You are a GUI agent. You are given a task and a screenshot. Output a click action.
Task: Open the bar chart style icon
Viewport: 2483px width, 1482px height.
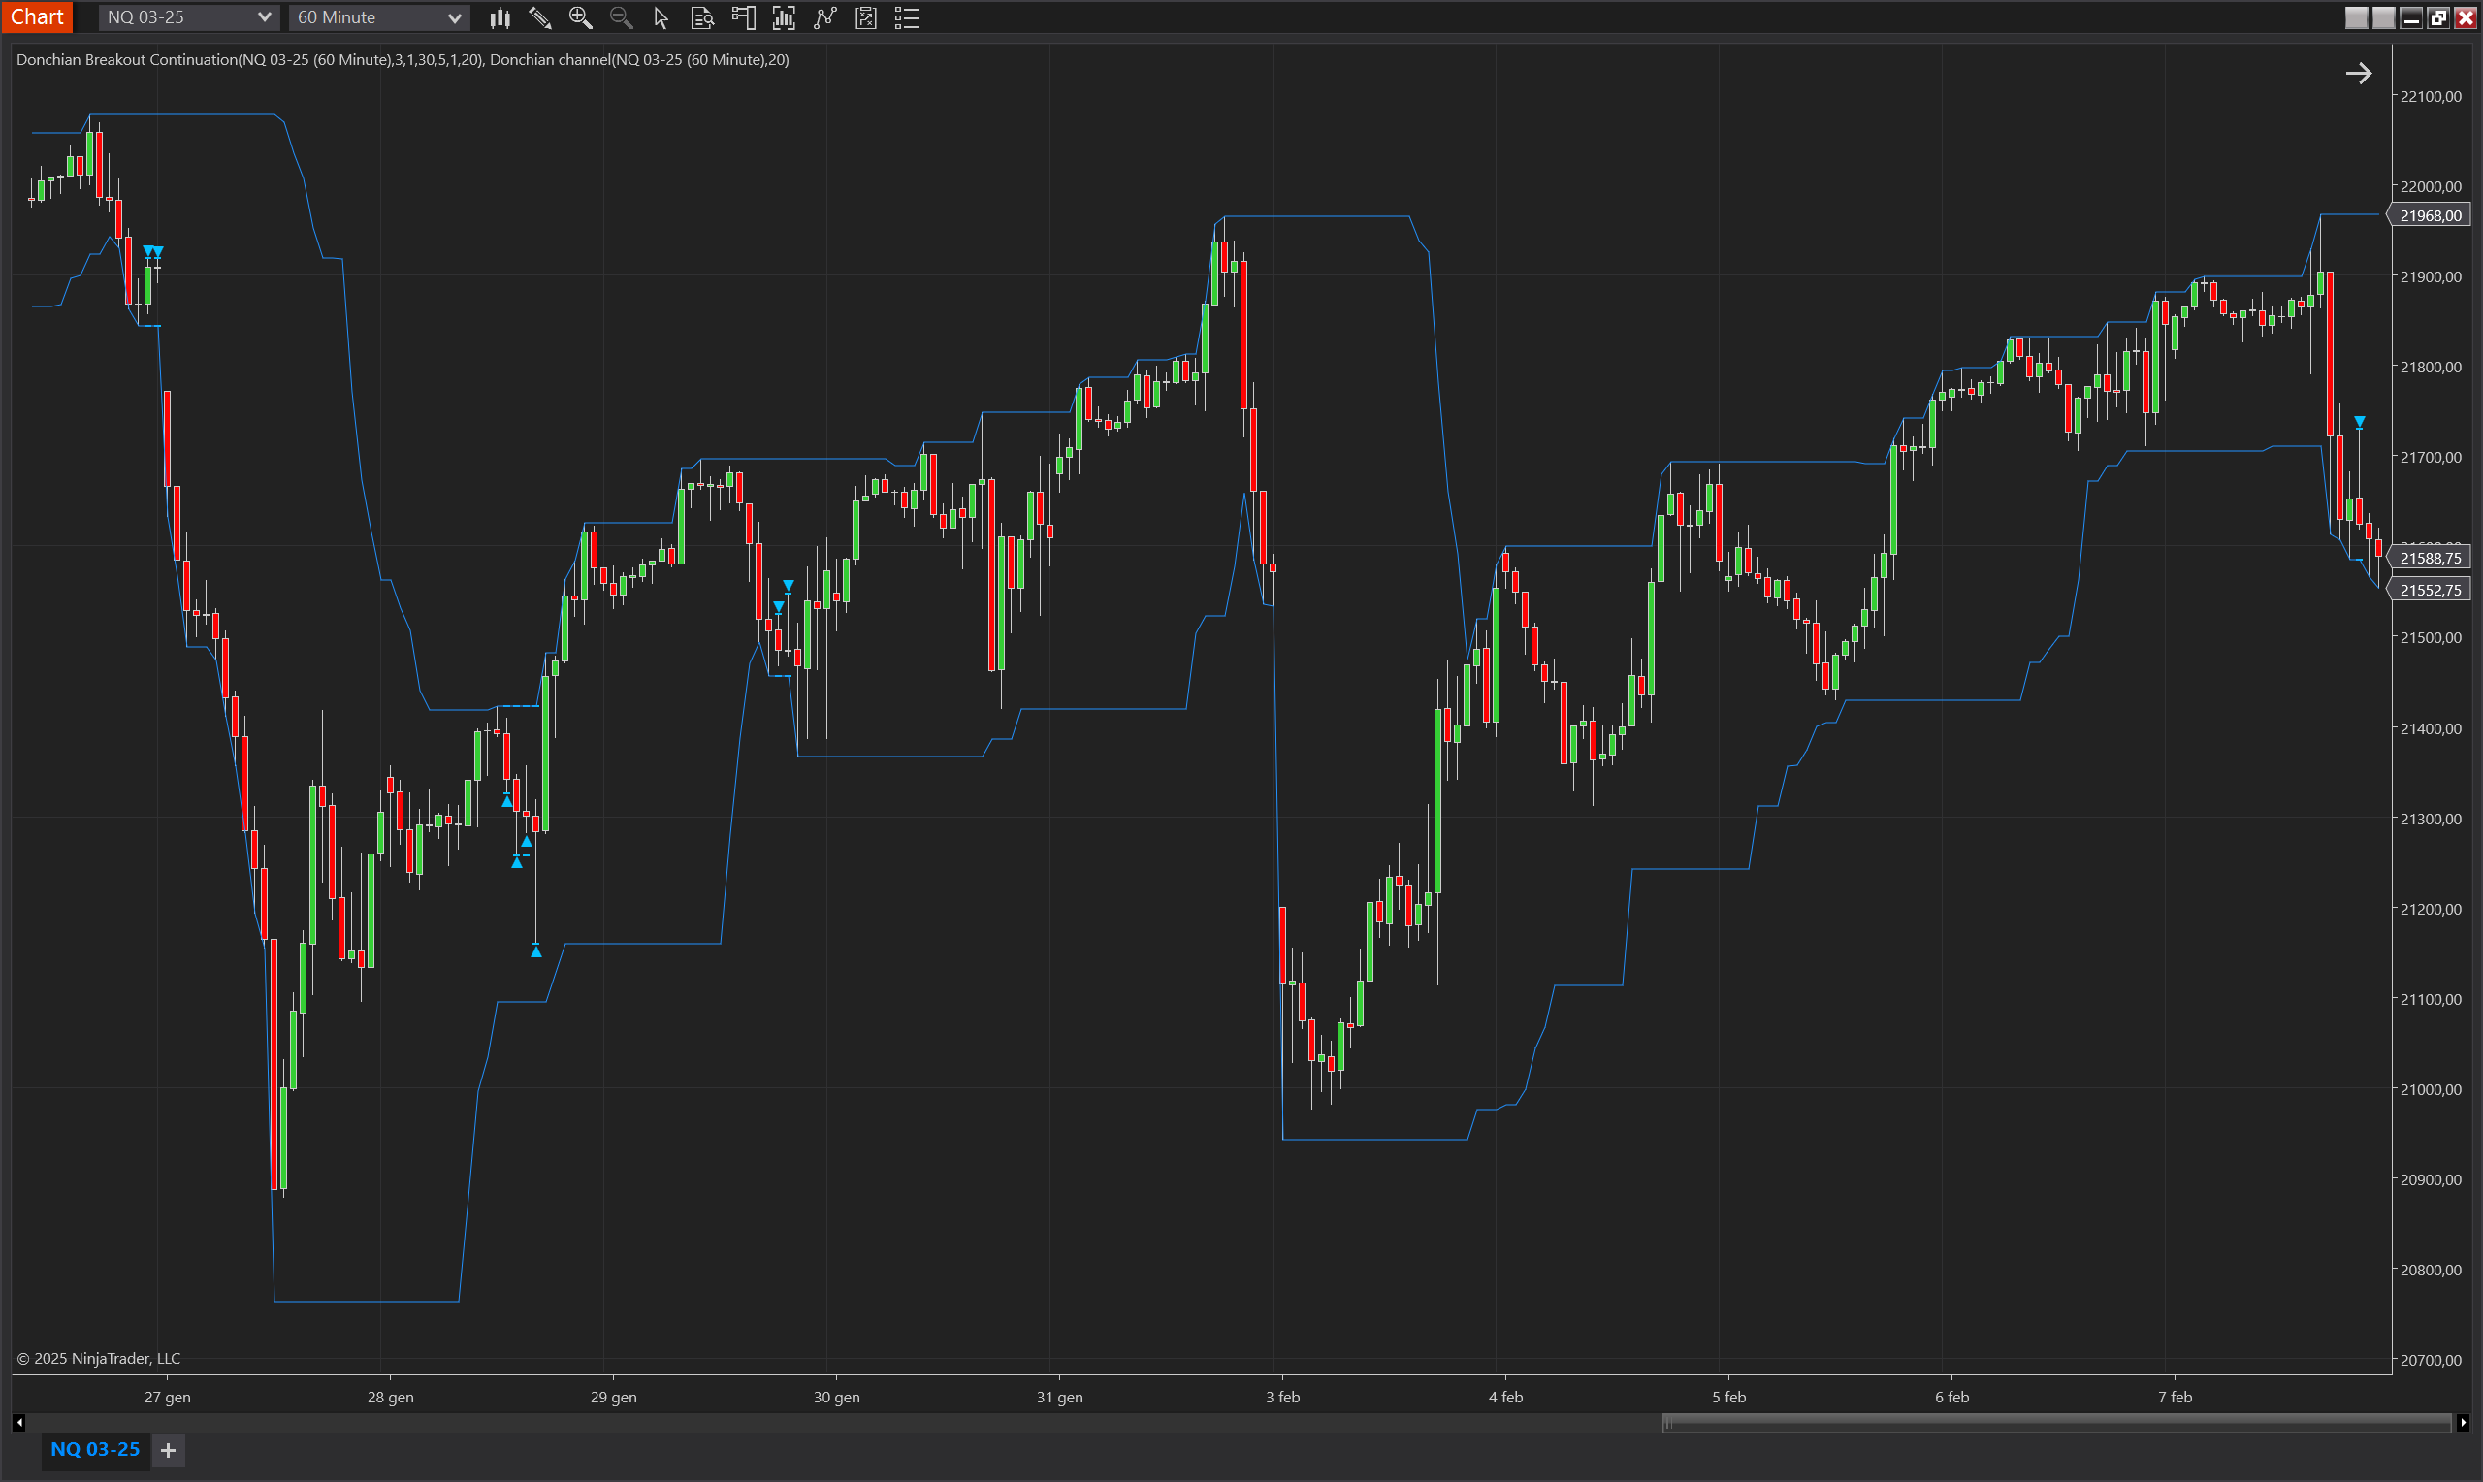point(500,17)
